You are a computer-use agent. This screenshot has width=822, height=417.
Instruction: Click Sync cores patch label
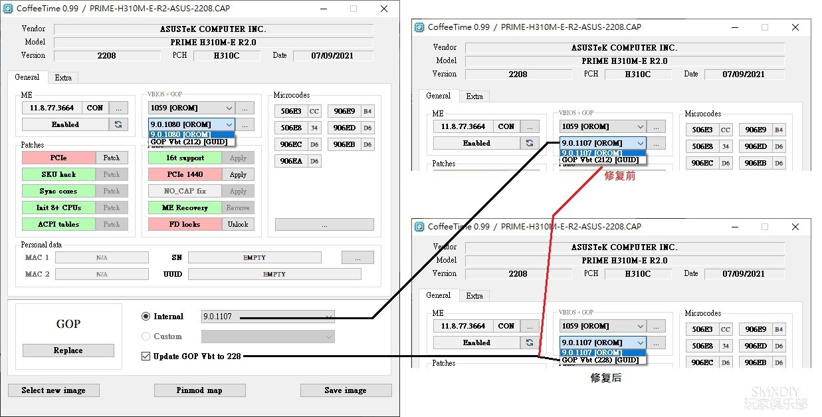(58, 191)
